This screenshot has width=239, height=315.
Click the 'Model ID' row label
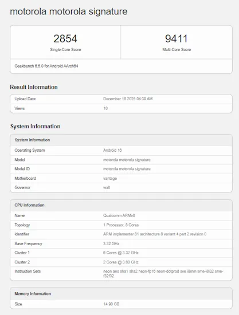coord(22,169)
